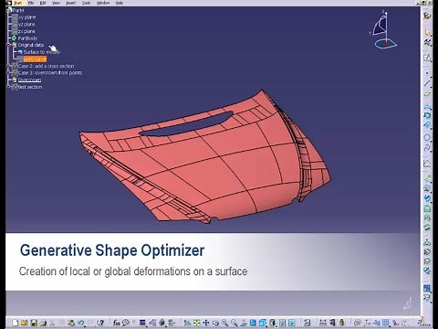This screenshot has height=329, width=438.
Task: Open the Window menu
Action: coord(103,3)
